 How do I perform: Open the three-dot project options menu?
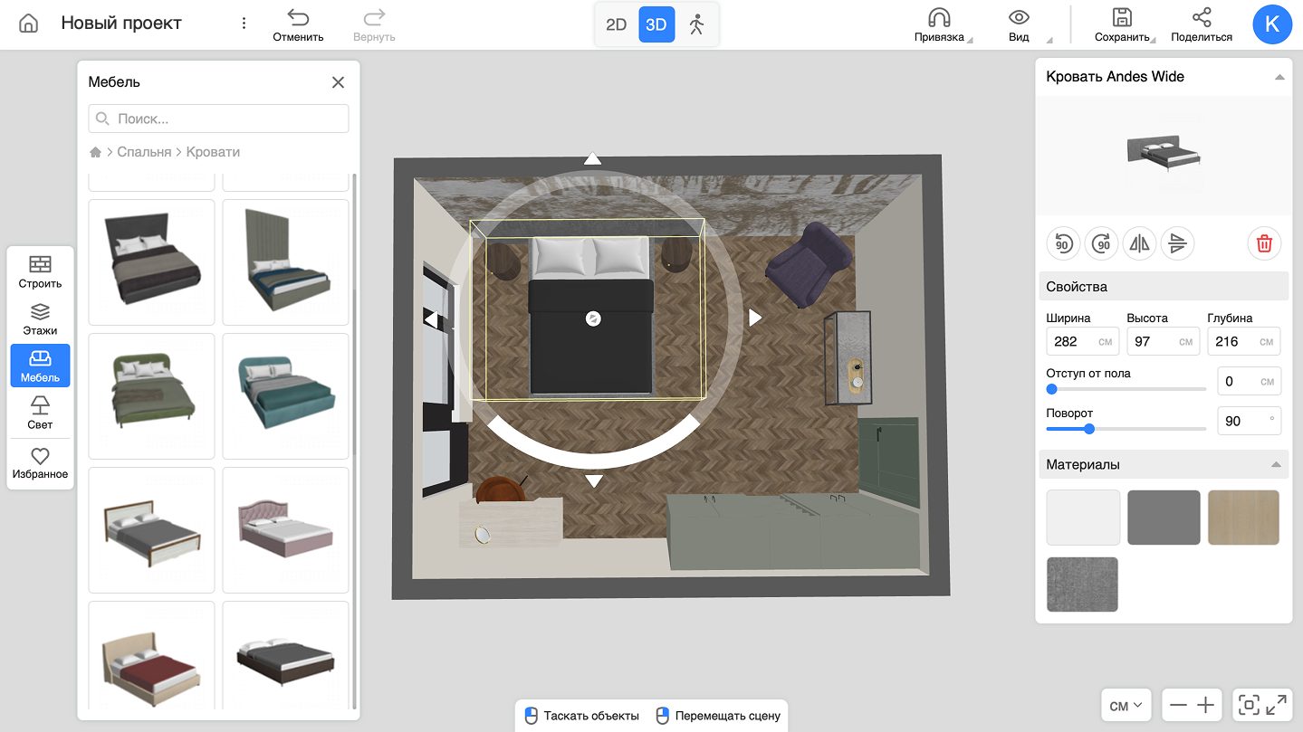(x=244, y=24)
